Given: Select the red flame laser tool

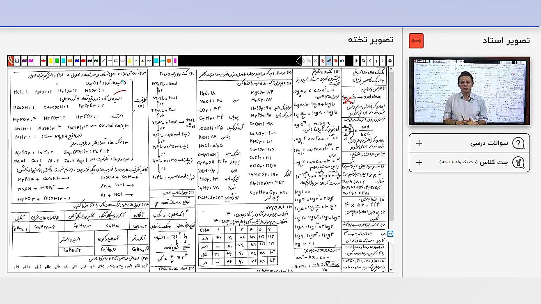Looking at the screenshot, I should click(336, 61).
